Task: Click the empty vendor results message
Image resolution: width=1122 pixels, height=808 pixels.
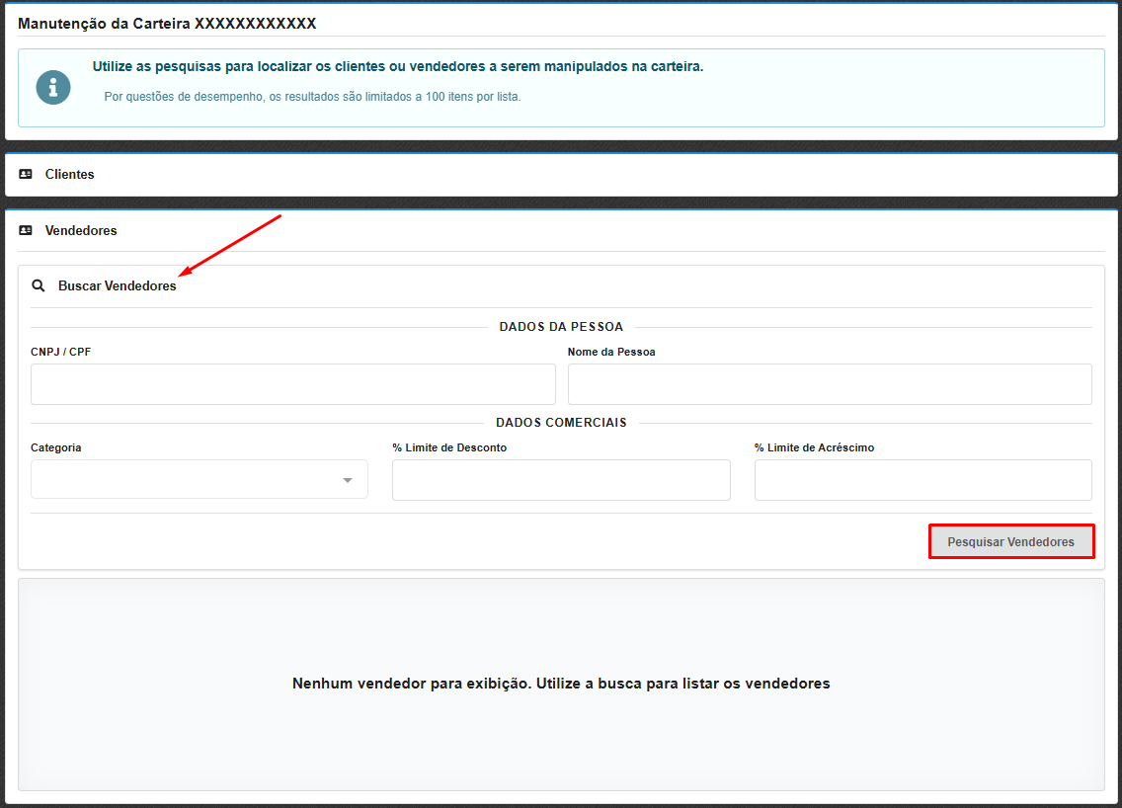Action: (x=561, y=684)
